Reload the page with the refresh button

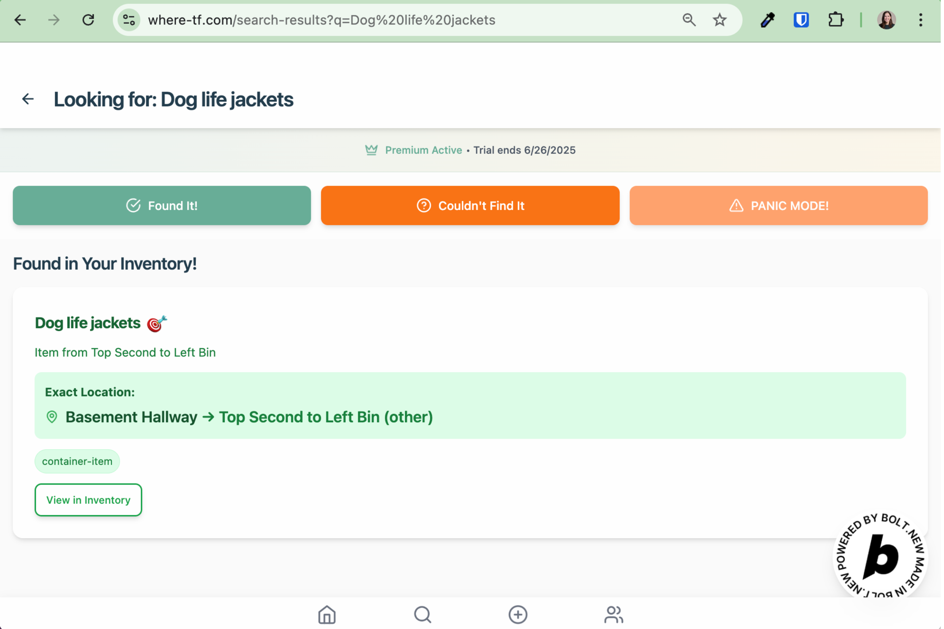pyautogui.click(x=88, y=20)
